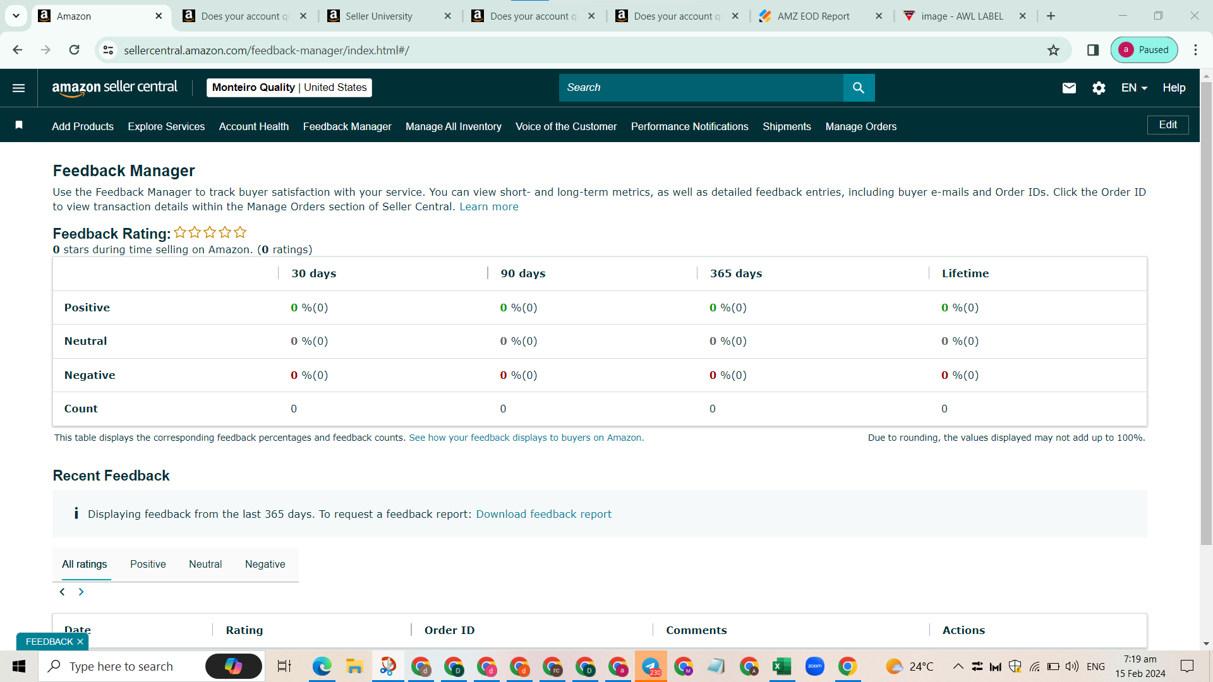Open Explore Services menu item

coord(166,126)
